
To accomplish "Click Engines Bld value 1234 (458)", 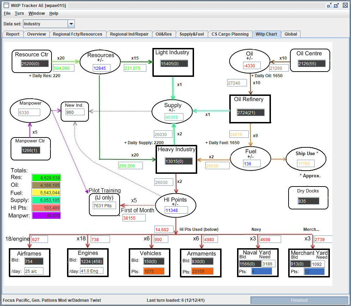I will (92, 261).
